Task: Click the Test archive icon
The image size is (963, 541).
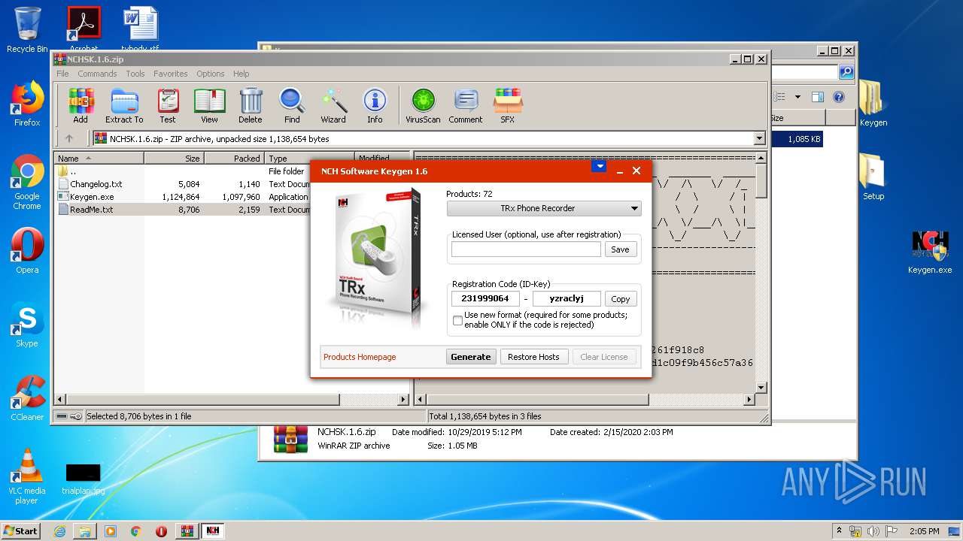Action: coord(168,105)
